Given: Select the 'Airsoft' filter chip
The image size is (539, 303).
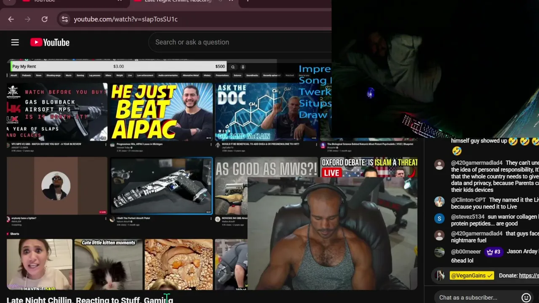Looking at the screenshot, I should (14, 75).
